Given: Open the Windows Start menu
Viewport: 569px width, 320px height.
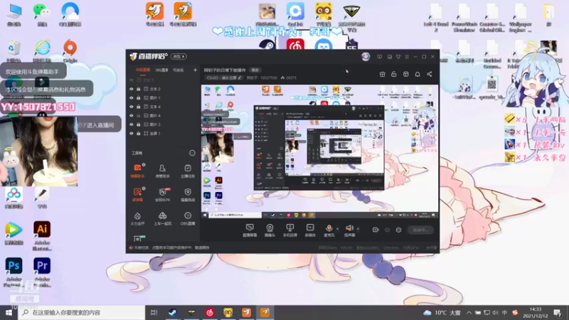Looking at the screenshot, I should click(9, 312).
